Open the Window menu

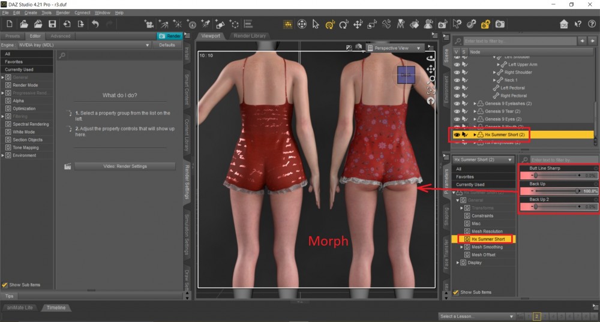click(102, 13)
